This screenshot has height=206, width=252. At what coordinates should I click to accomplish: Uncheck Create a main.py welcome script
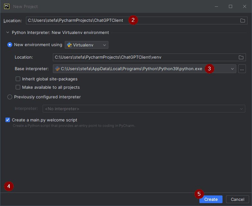[8, 120]
